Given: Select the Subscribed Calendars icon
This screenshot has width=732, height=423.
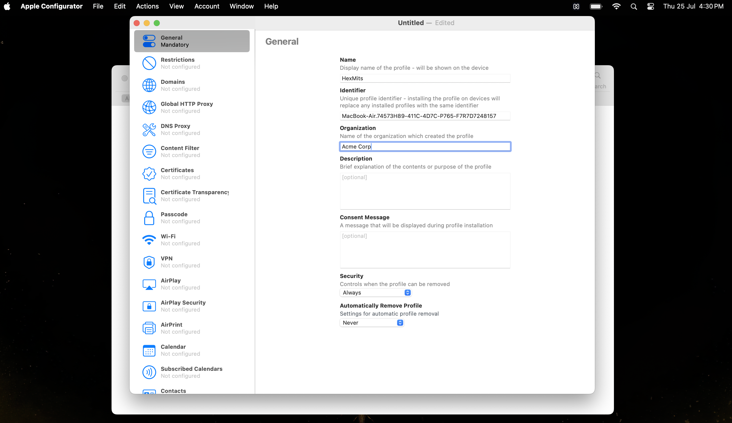Looking at the screenshot, I should [149, 372].
